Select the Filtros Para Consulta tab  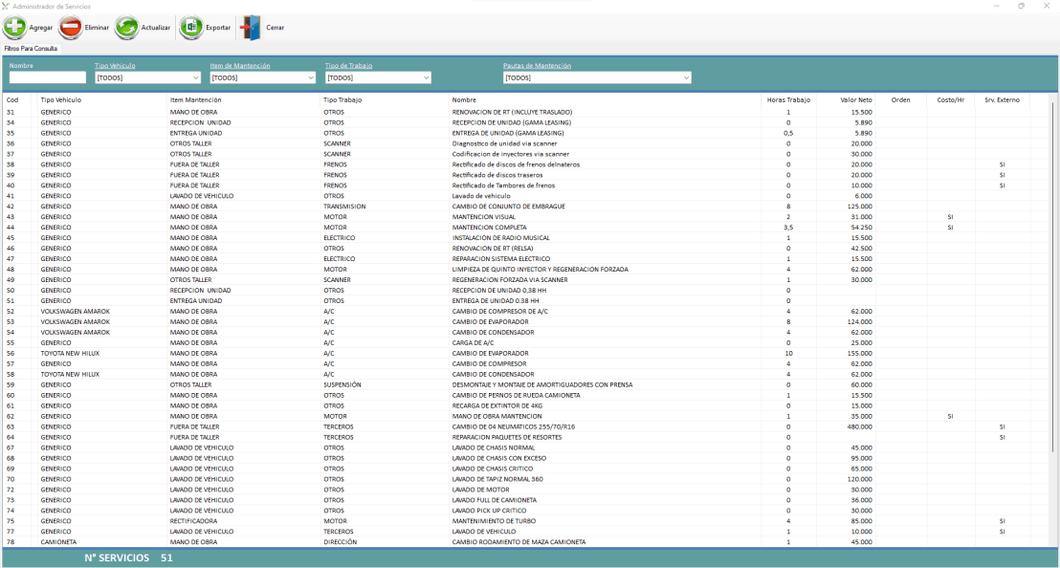click(x=31, y=48)
